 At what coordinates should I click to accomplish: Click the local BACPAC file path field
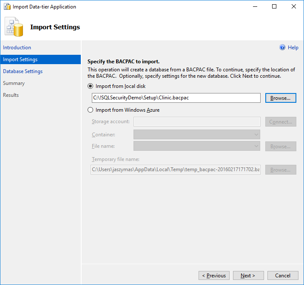tap(176, 98)
